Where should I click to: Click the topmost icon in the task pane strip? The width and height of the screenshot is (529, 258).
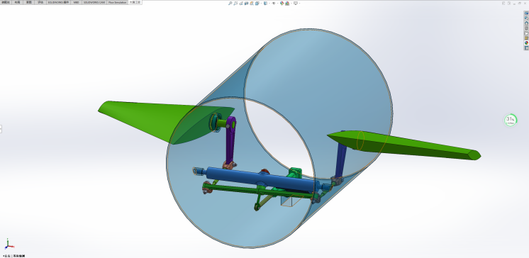[x=526, y=13]
